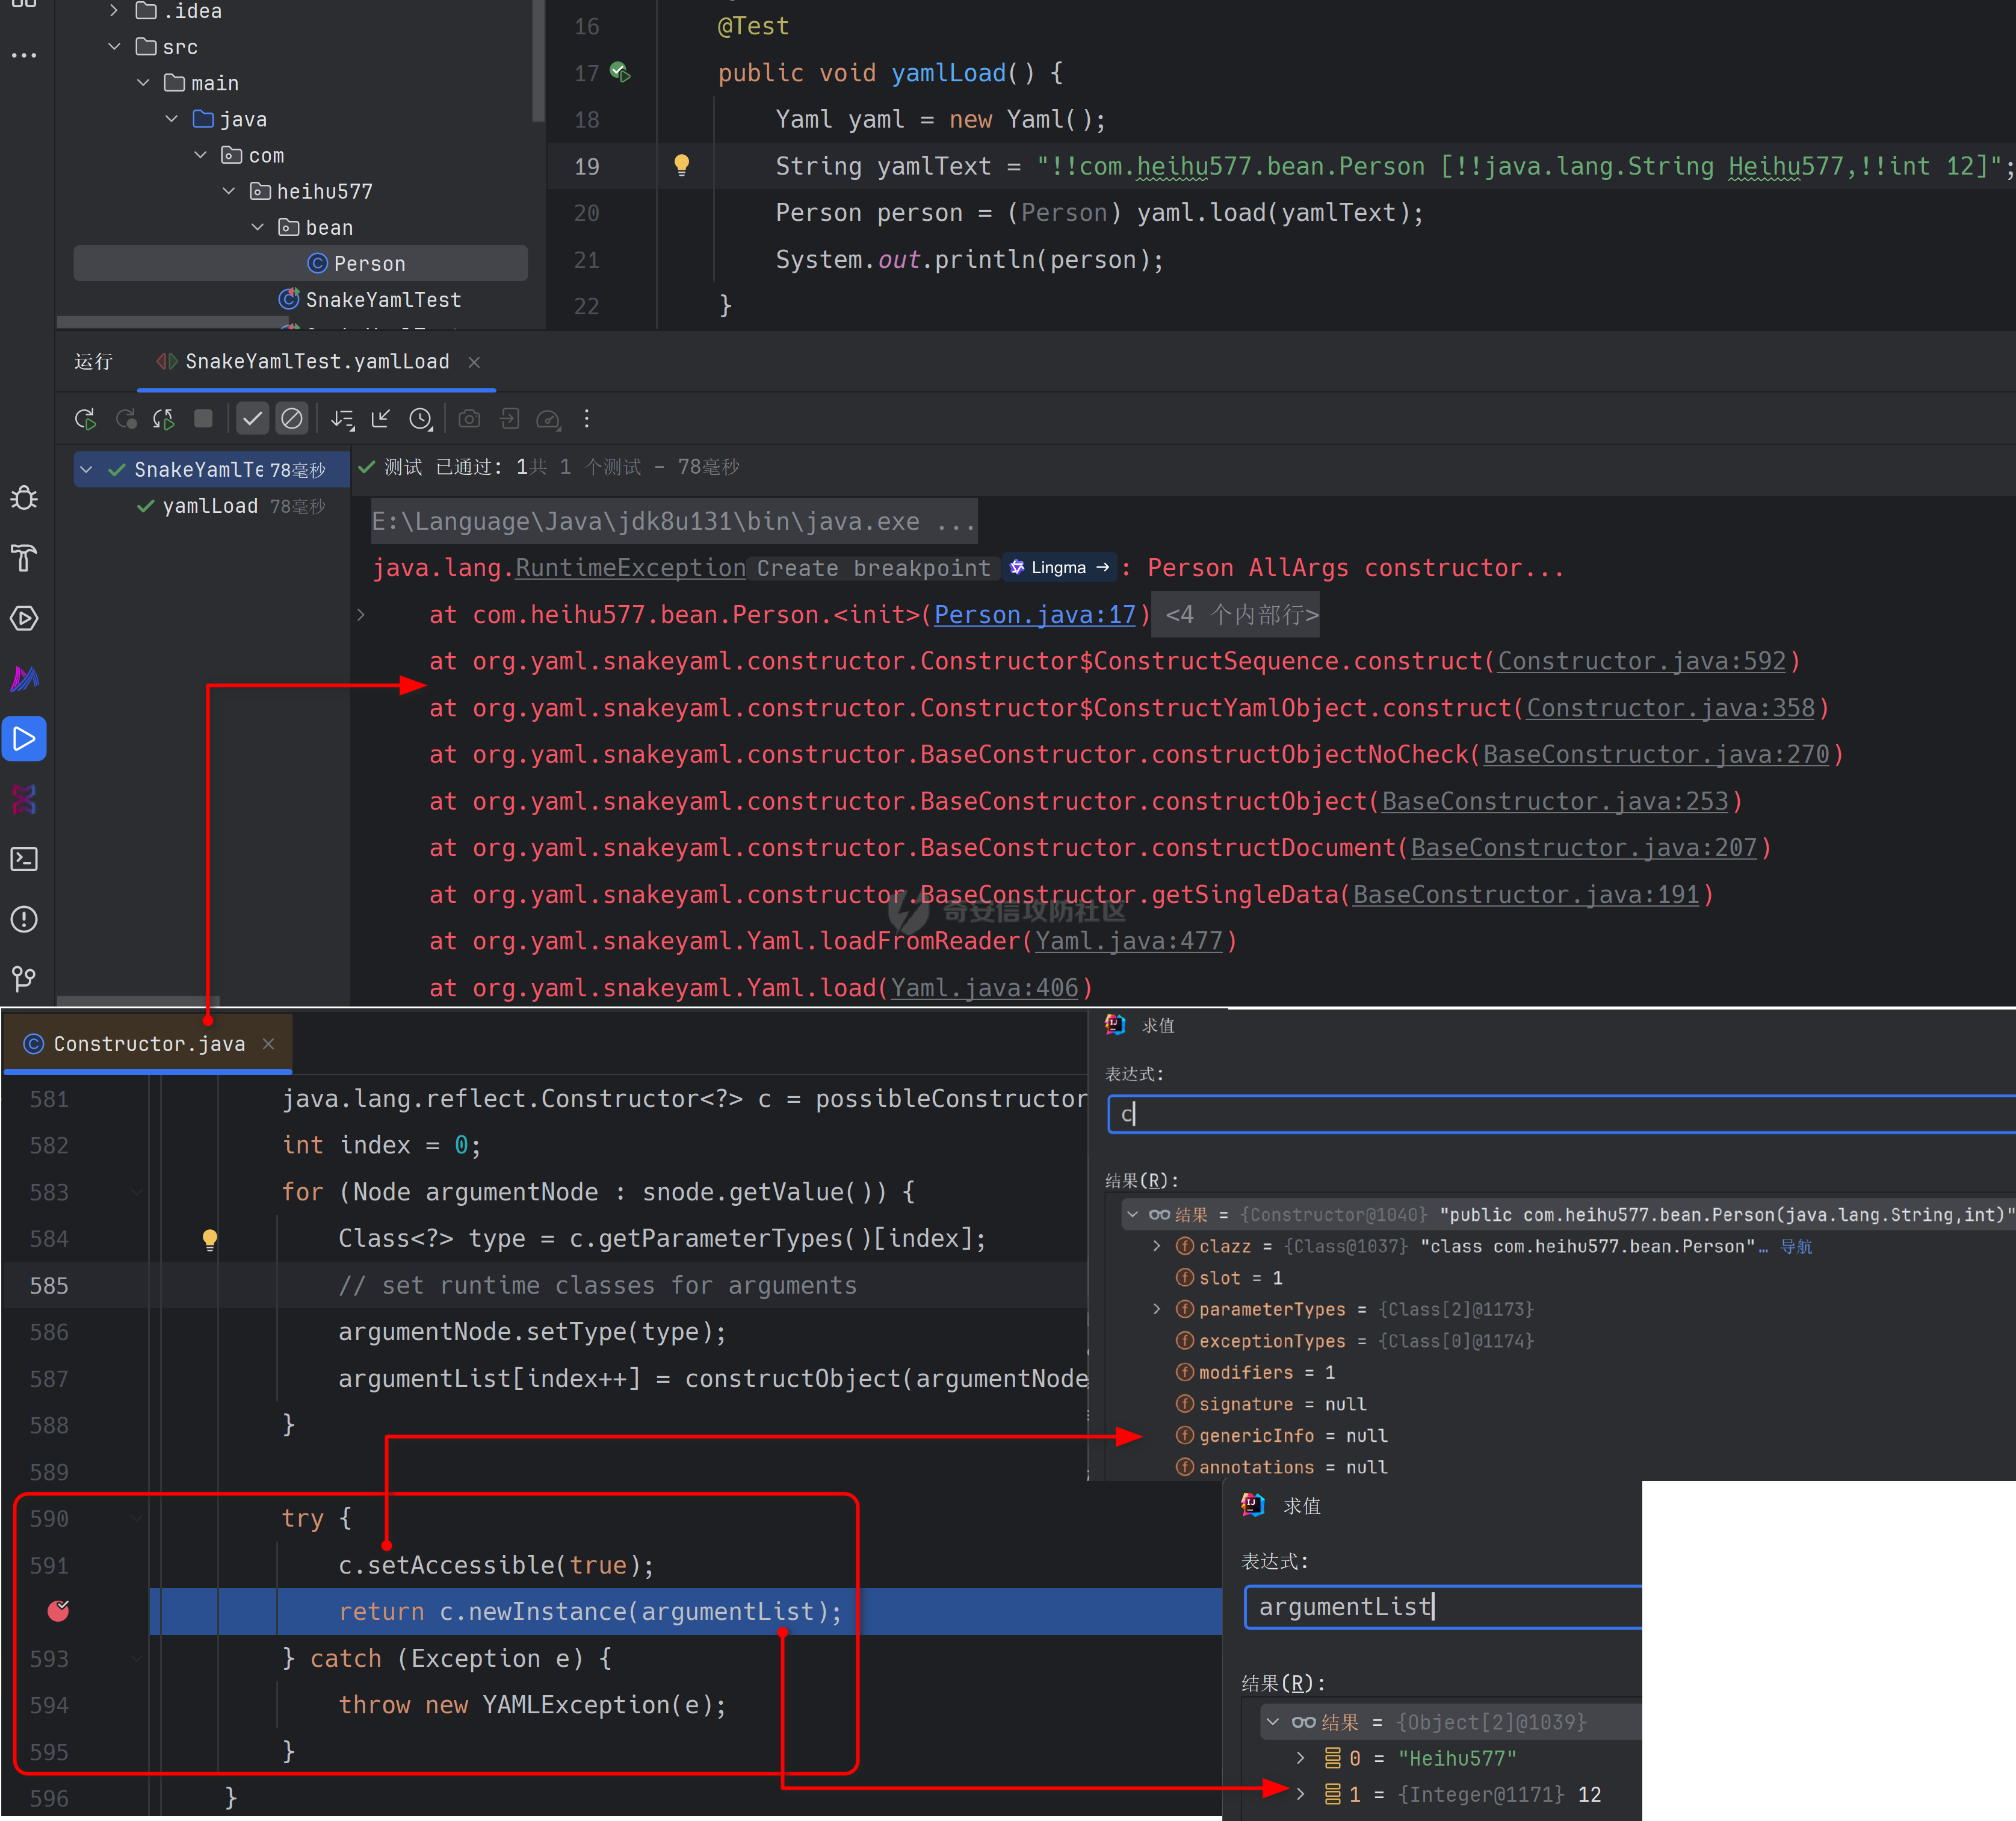Viewport: 2016px width, 1821px height.
Task: Click the lightbulb at line 584
Action: coord(210,1239)
